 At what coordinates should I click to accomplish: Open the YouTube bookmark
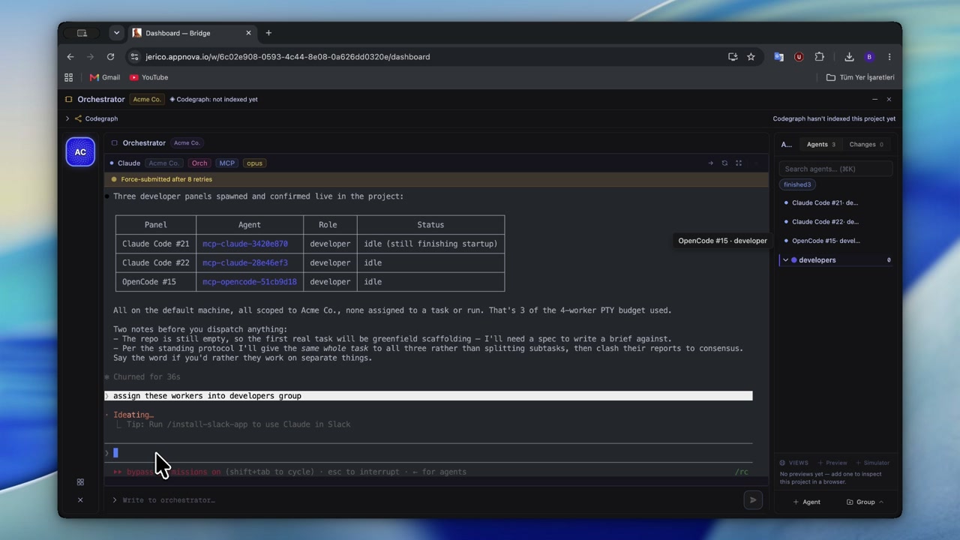point(149,77)
